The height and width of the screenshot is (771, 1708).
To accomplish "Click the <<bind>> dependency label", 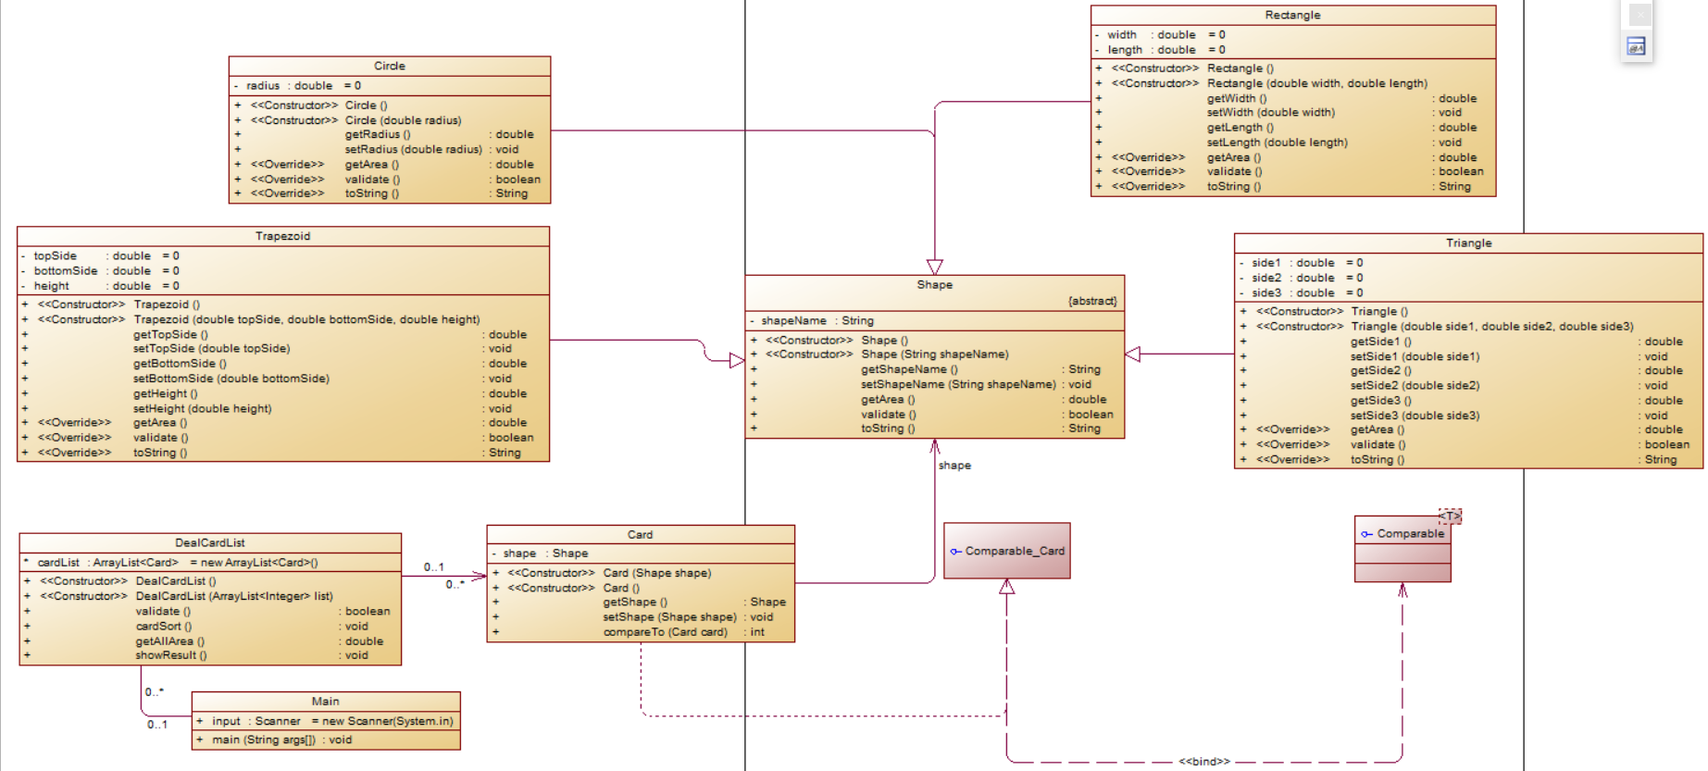I will tap(1204, 762).
